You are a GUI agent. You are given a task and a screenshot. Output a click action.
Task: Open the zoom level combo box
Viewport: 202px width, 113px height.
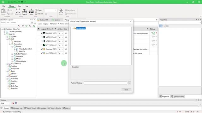[x=50, y=10]
